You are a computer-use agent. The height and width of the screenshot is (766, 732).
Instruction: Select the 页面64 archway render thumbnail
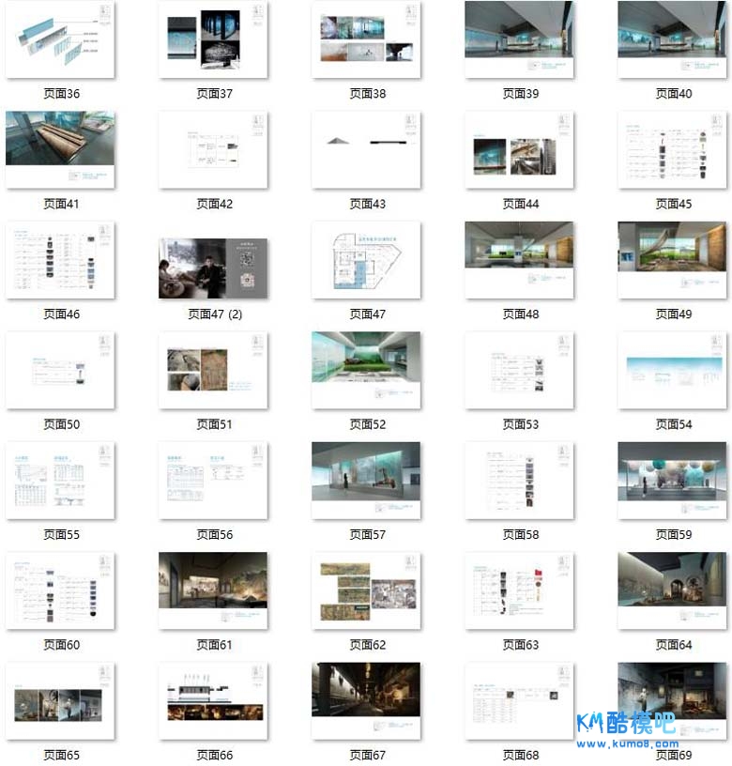point(672,591)
